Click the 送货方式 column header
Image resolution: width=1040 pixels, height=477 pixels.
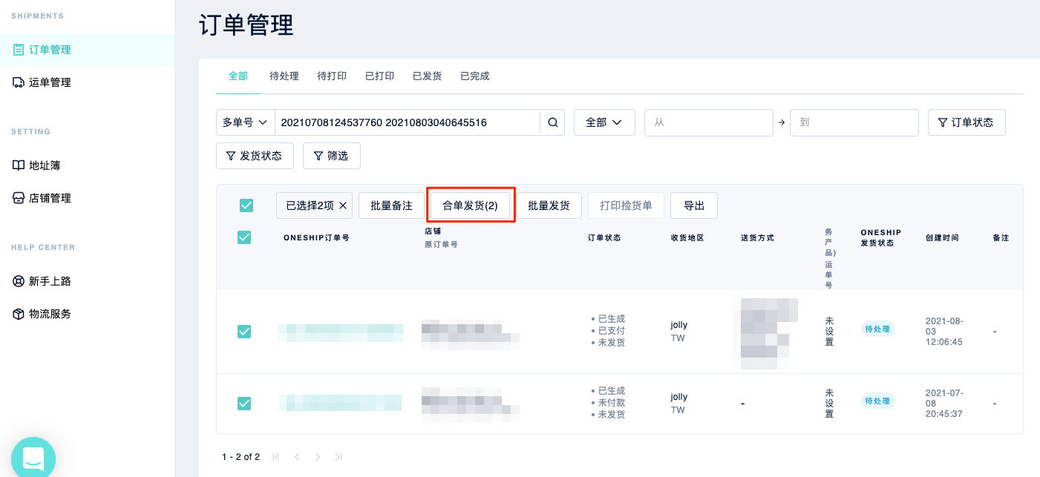tap(757, 238)
